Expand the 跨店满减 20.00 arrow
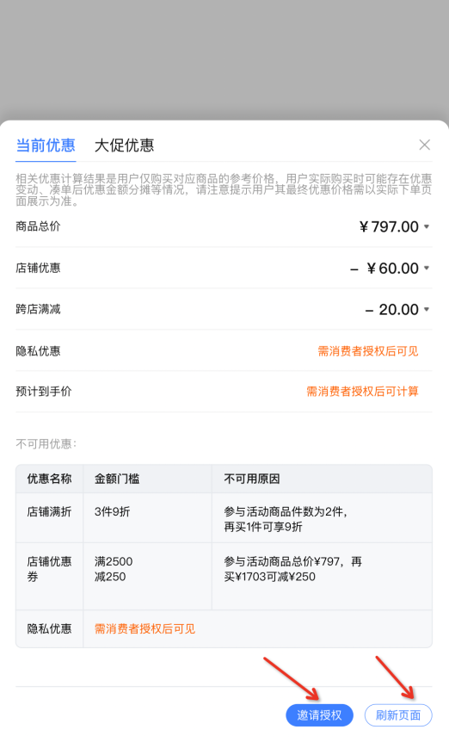Viewport: 449px width, 742px height. pos(427,309)
